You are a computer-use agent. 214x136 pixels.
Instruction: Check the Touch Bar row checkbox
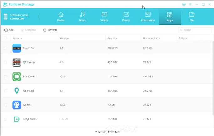[x=5, y=48]
